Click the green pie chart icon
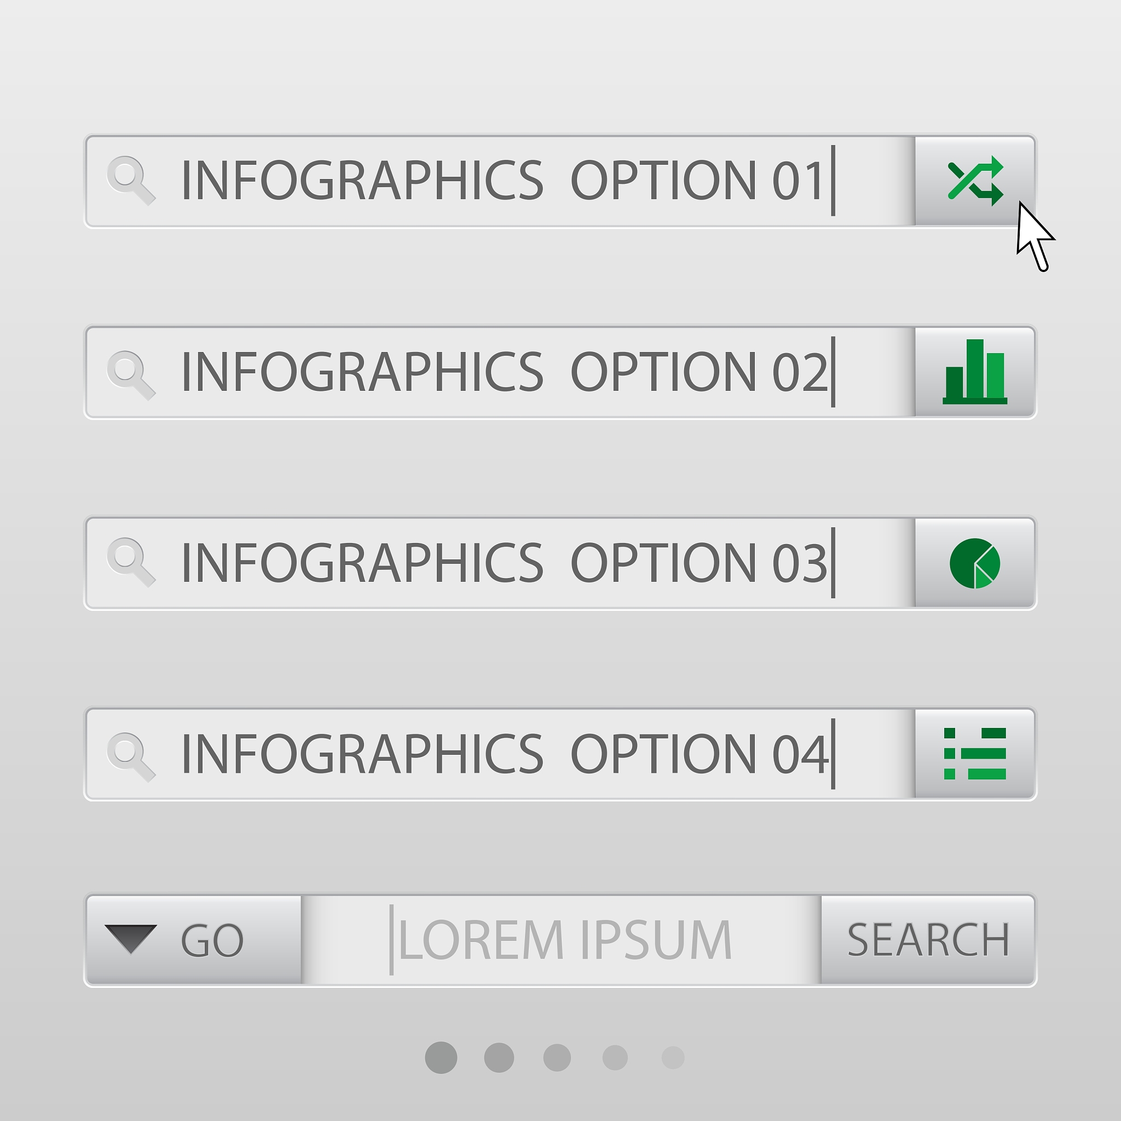The height and width of the screenshot is (1121, 1121). 975,563
